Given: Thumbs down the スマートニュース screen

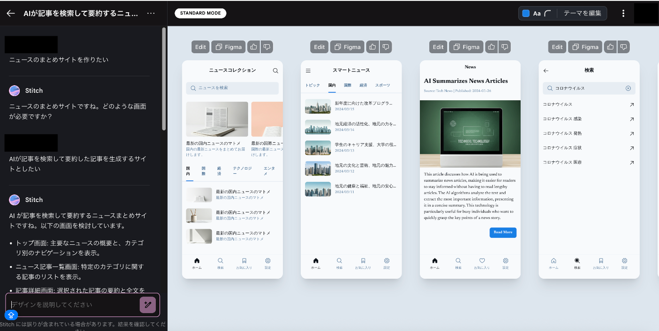Looking at the screenshot, I should point(386,47).
